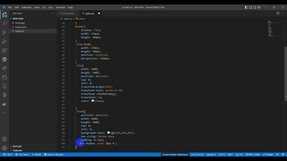Open the Docker whale view
Image resolution: width=287 pixels, height=161 pixels.
[x=4, y=104]
